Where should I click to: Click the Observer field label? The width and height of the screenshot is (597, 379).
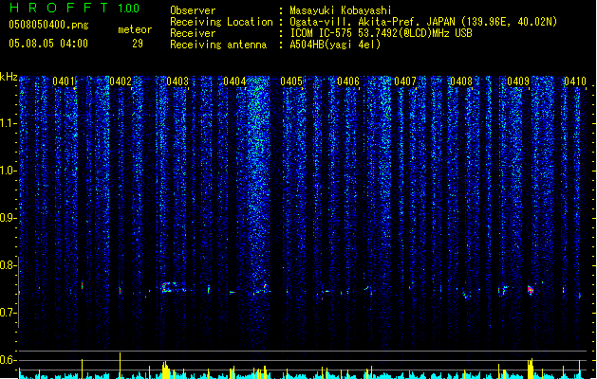[x=193, y=10]
